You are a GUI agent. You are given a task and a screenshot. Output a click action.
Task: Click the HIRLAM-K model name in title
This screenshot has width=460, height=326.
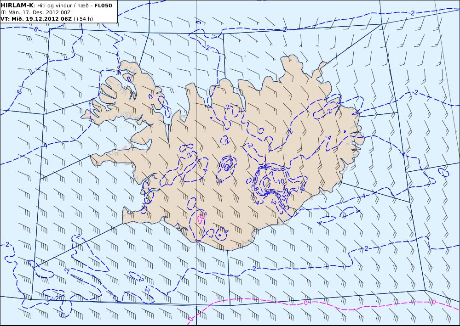(17, 5)
